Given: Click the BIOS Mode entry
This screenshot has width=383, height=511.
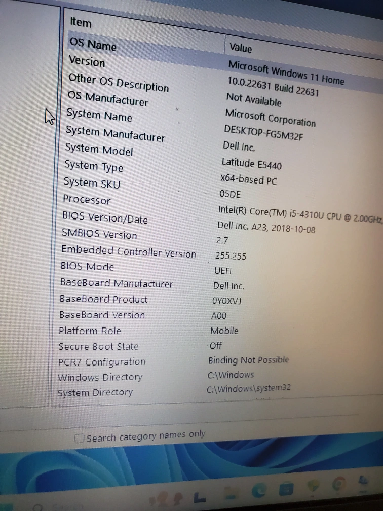Looking at the screenshot, I should click(x=87, y=266).
